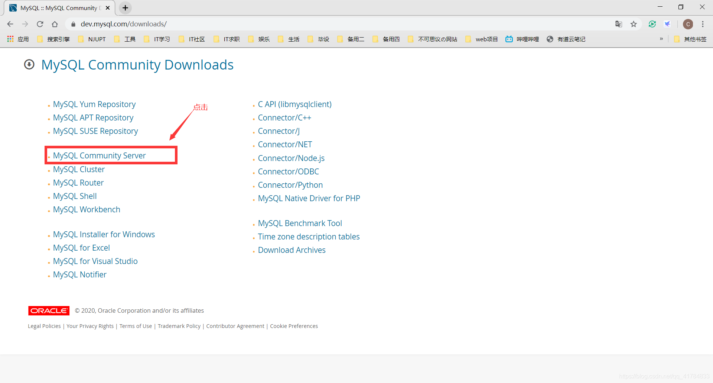Click the padlock site info icon
The height and width of the screenshot is (383, 713).
73,24
